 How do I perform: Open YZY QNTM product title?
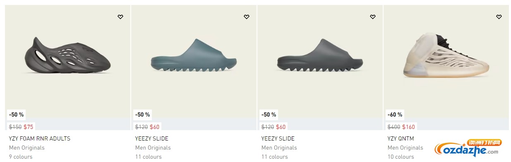tap(401, 138)
